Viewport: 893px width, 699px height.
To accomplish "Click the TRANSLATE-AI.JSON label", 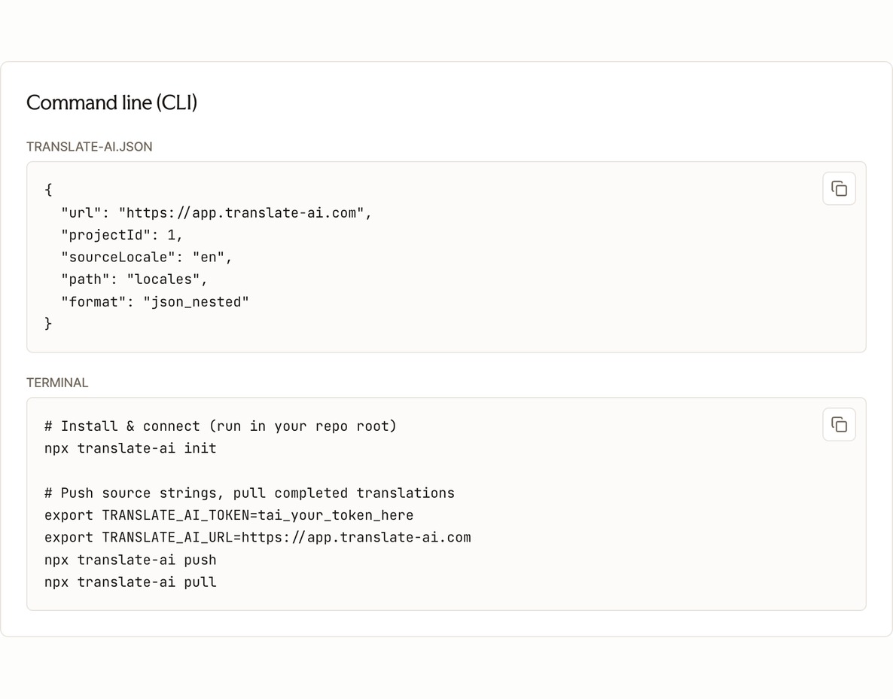I will (x=90, y=146).
